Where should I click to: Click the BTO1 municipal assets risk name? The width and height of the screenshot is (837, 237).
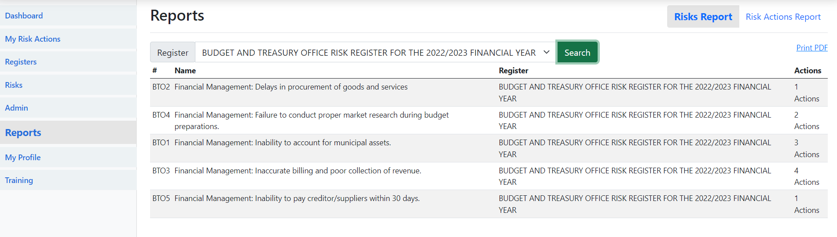(x=283, y=143)
